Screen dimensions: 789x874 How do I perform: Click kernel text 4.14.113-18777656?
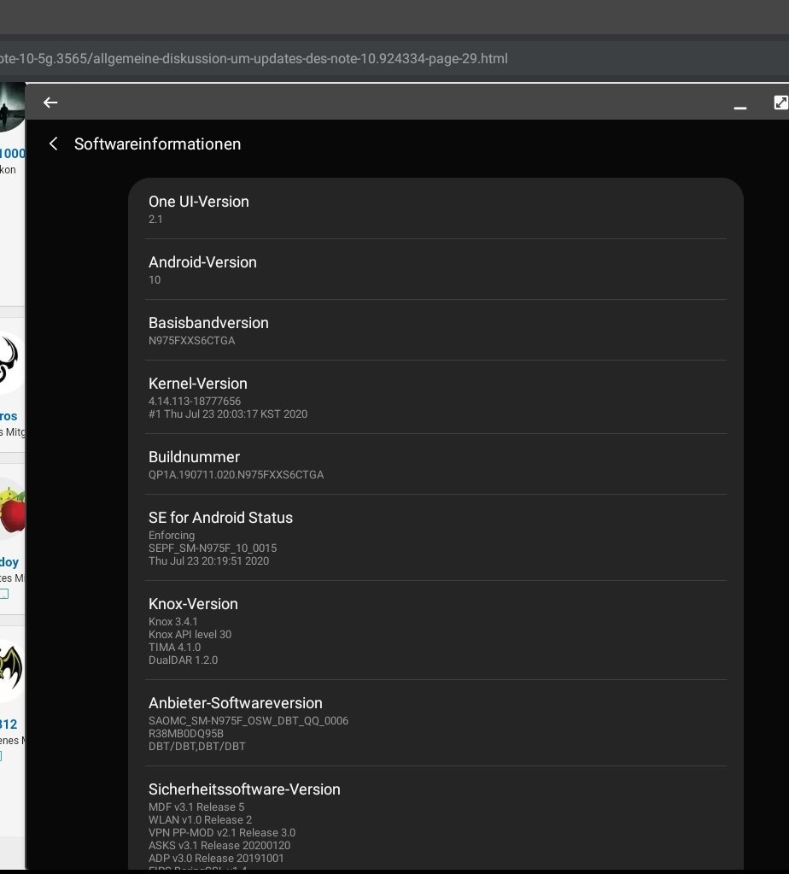pos(195,402)
